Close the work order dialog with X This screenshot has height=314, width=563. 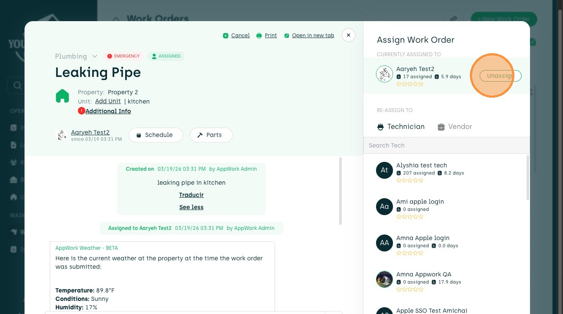348,35
